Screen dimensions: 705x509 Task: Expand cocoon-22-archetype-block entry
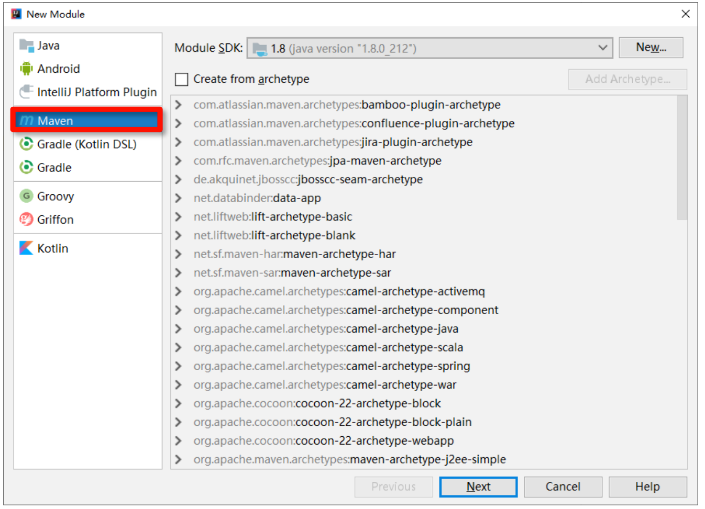coord(179,403)
